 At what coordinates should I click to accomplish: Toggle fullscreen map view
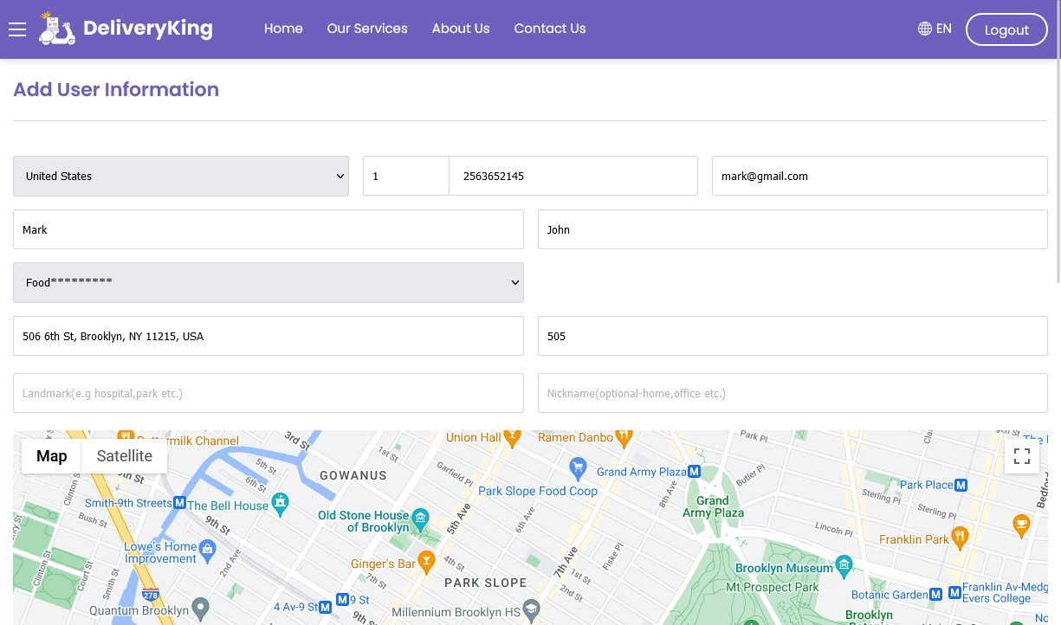coord(1022,456)
